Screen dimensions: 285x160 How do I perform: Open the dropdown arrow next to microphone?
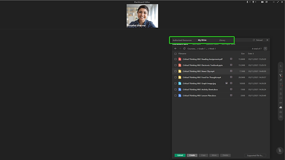tap(250, 2)
